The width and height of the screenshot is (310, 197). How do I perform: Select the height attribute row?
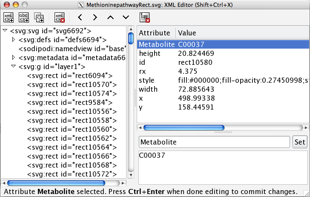coord(223,53)
